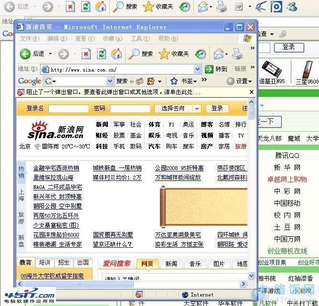Open the 编辑(E) menu
This screenshot has width=319, height=306.
(x=57, y=38)
